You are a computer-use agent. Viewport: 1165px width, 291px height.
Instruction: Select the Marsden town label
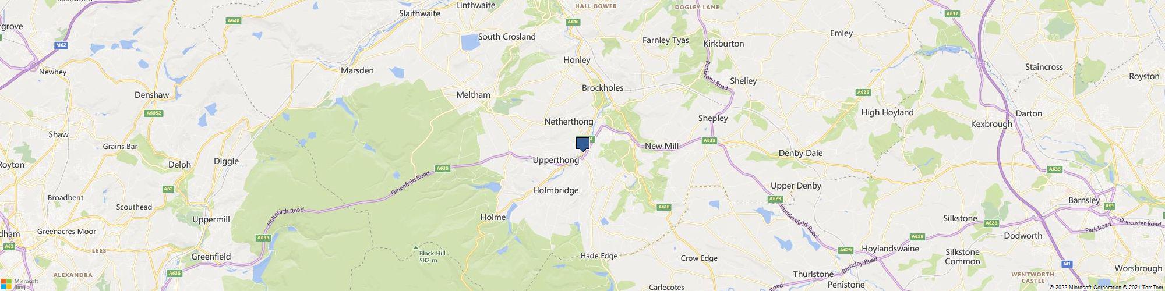point(357,70)
